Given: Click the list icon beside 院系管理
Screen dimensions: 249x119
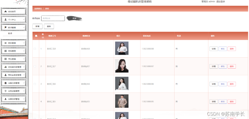Looking at the screenshot, I should pos(6,43).
